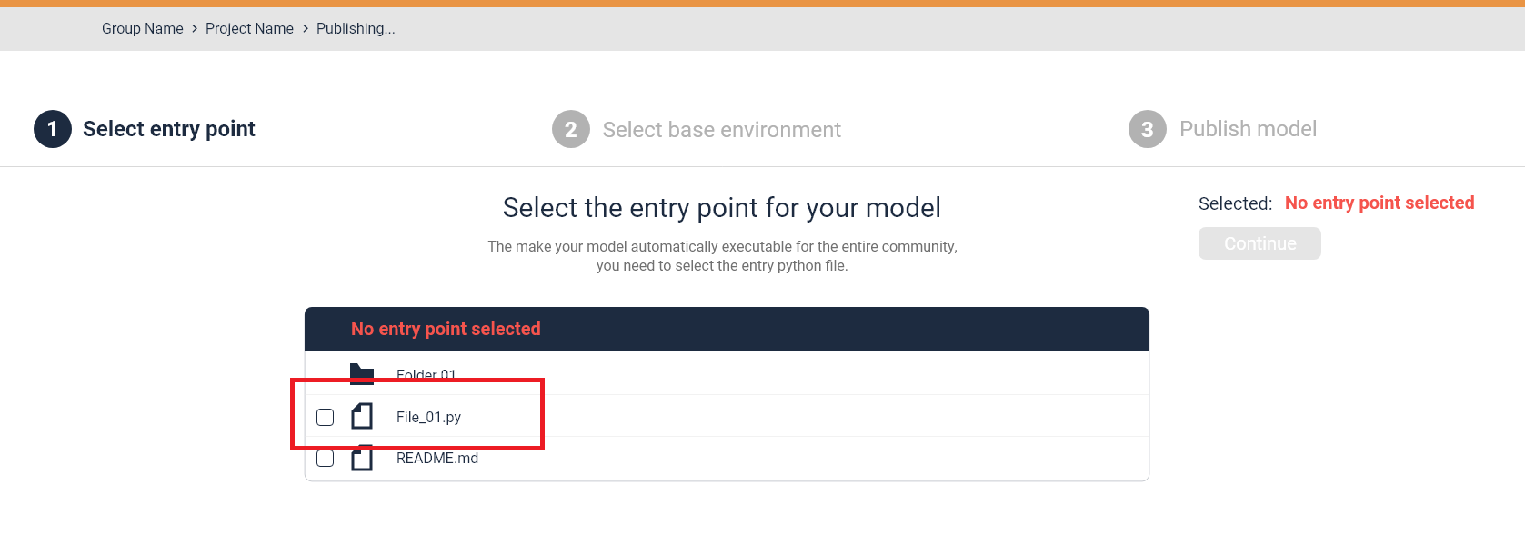Image resolution: width=1525 pixels, height=534 pixels.
Task: Open the Folder 01 entry
Action: [x=426, y=374]
